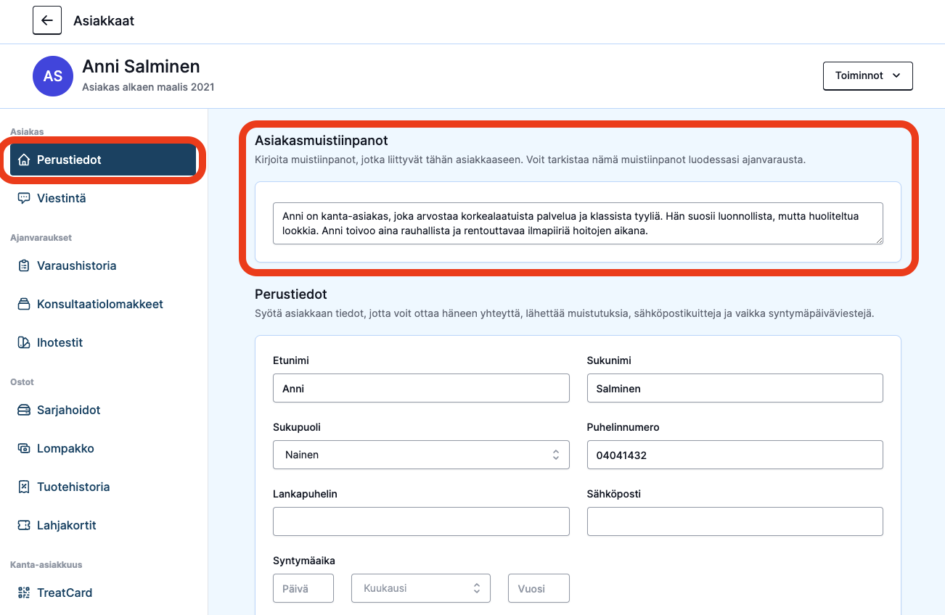Click the Lahjakortit gift card icon
The height and width of the screenshot is (615, 945).
click(24, 525)
